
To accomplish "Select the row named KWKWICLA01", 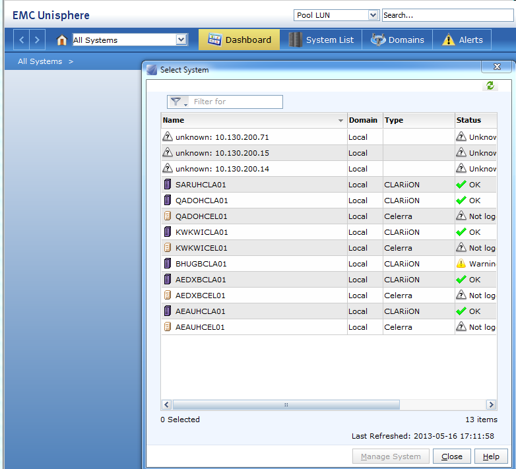I will [329, 232].
